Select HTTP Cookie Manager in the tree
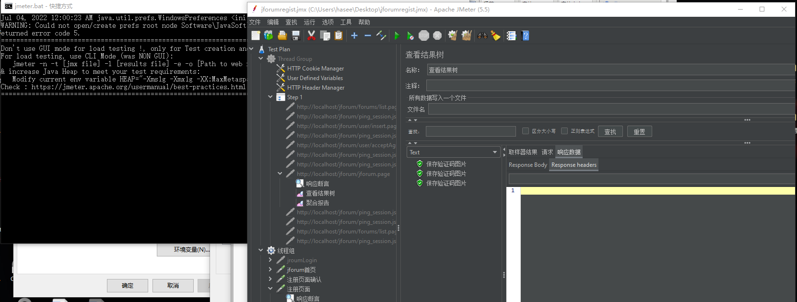 click(315, 69)
